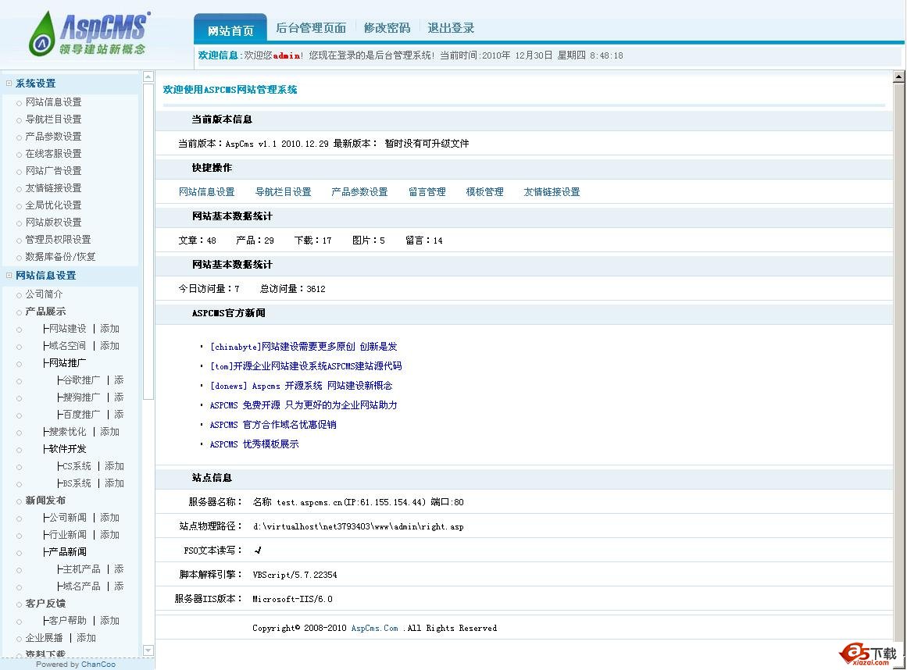Open 留言管理 quick action link

427,192
